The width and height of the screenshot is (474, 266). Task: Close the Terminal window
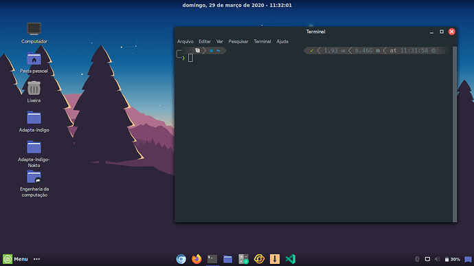[x=451, y=32]
